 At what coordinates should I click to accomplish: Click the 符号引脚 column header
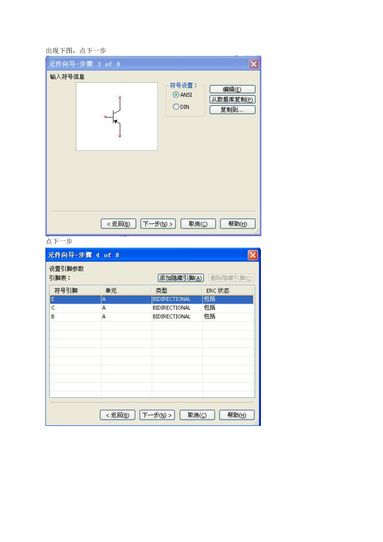pos(75,290)
